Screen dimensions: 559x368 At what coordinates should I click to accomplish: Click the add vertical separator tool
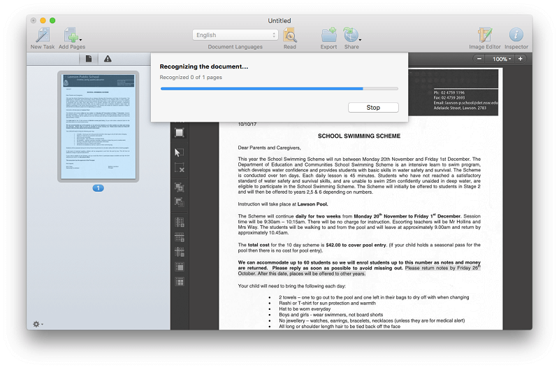pos(180,222)
